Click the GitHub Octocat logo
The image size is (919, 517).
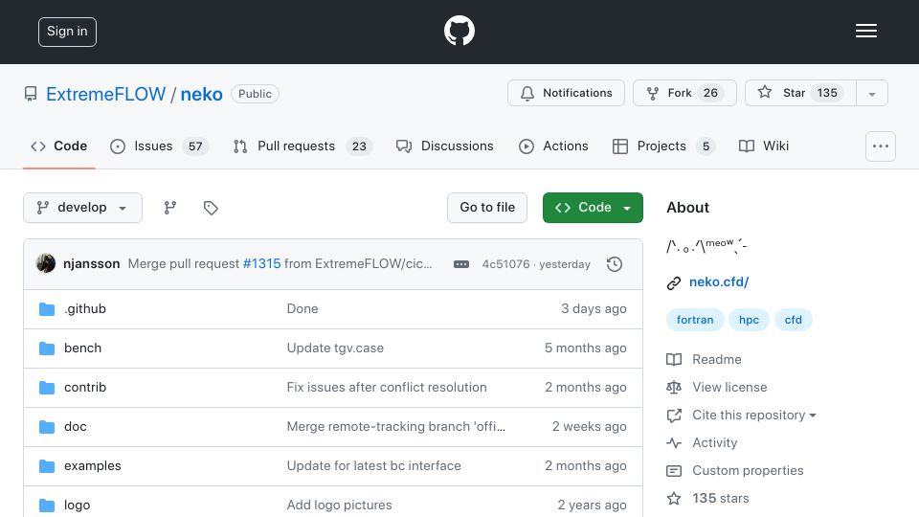click(x=459, y=31)
